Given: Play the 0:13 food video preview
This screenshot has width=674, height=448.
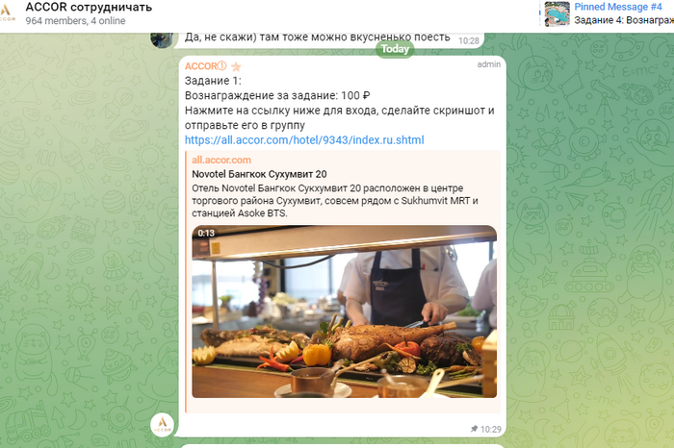Looking at the screenshot, I should click(x=345, y=311).
